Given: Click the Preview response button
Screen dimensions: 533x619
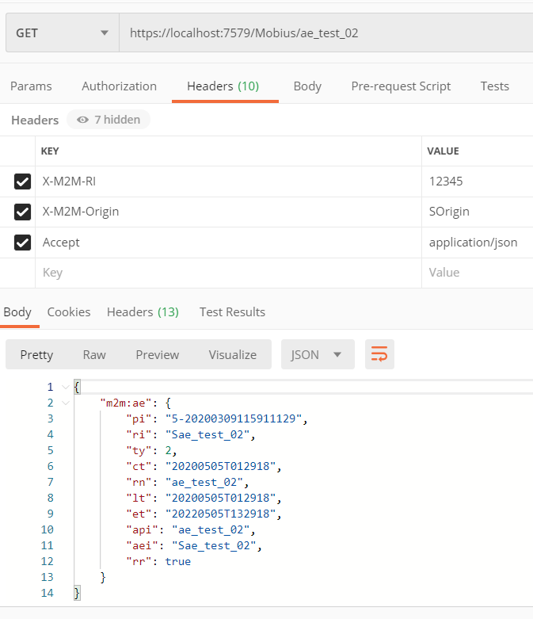Looking at the screenshot, I should click(x=157, y=354).
